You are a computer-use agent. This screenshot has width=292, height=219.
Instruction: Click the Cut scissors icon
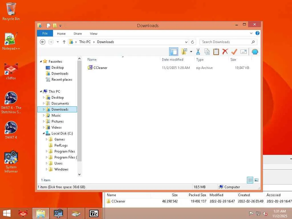(198, 52)
